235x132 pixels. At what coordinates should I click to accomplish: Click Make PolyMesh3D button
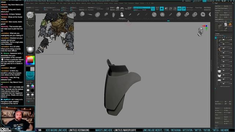point(226,15)
